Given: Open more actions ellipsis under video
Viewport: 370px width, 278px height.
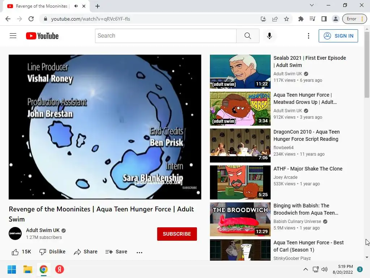Looking at the screenshot, I should click(139, 252).
